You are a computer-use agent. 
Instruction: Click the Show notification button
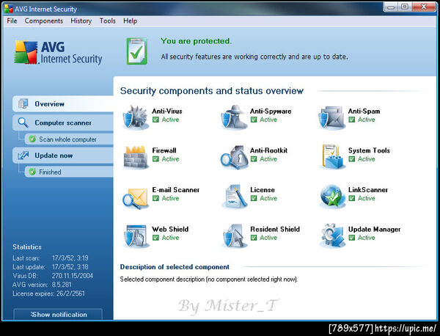[x=58, y=315]
